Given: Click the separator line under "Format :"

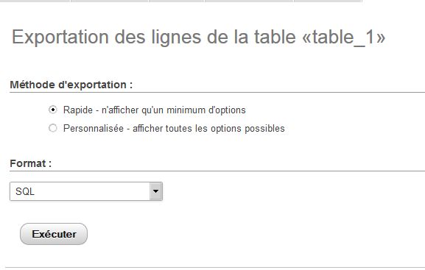Looking at the screenshot, I should pos(217,171).
